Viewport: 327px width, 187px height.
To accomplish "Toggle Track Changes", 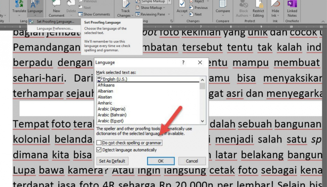I will [125, 6].
